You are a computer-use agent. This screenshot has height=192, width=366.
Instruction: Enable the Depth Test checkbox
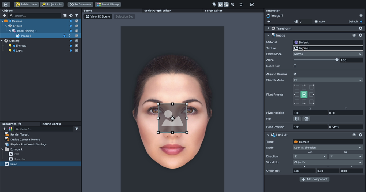295,66
